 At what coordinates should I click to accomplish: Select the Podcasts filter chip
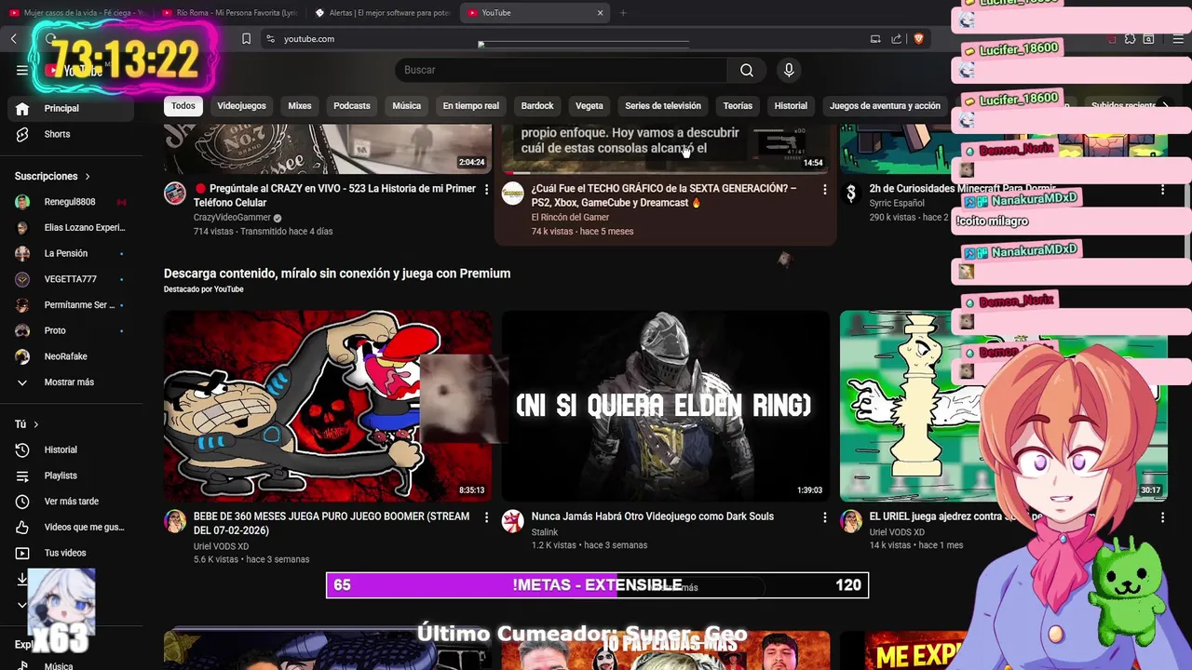pyautogui.click(x=352, y=106)
